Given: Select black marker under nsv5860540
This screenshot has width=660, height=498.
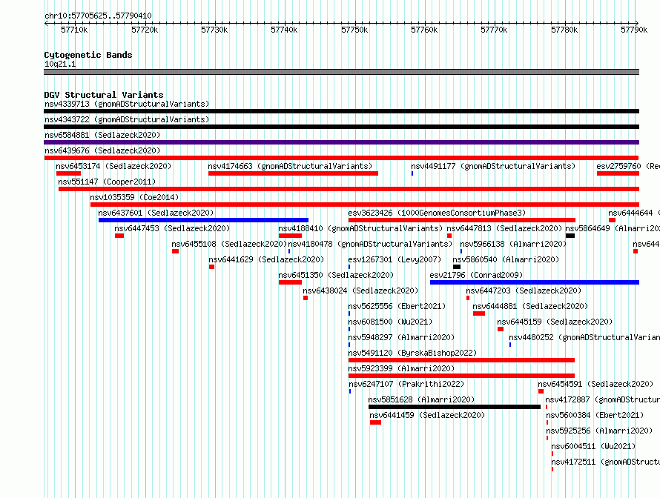Looking at the screenshot, I should point(457,267).
